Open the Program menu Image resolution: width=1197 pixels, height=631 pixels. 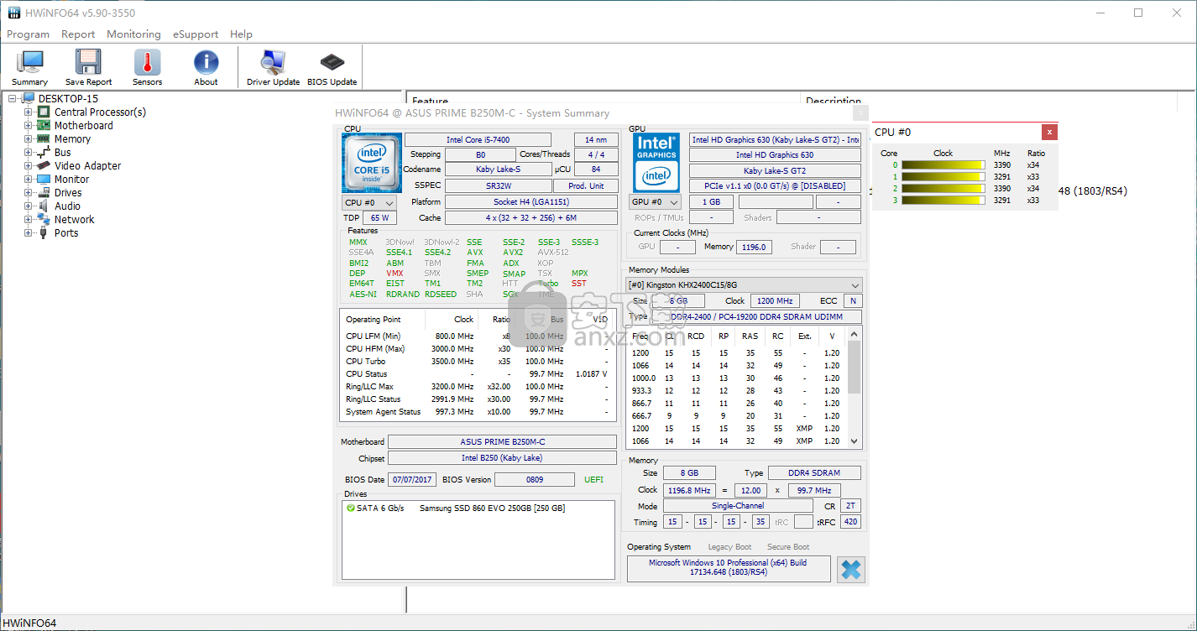point(28,34)
